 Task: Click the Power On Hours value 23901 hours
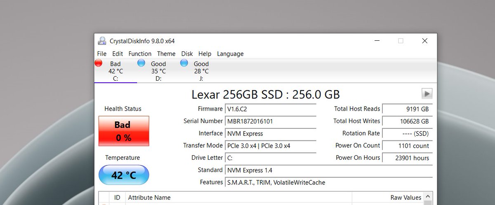pyautogui.click(x=407, y=158)
